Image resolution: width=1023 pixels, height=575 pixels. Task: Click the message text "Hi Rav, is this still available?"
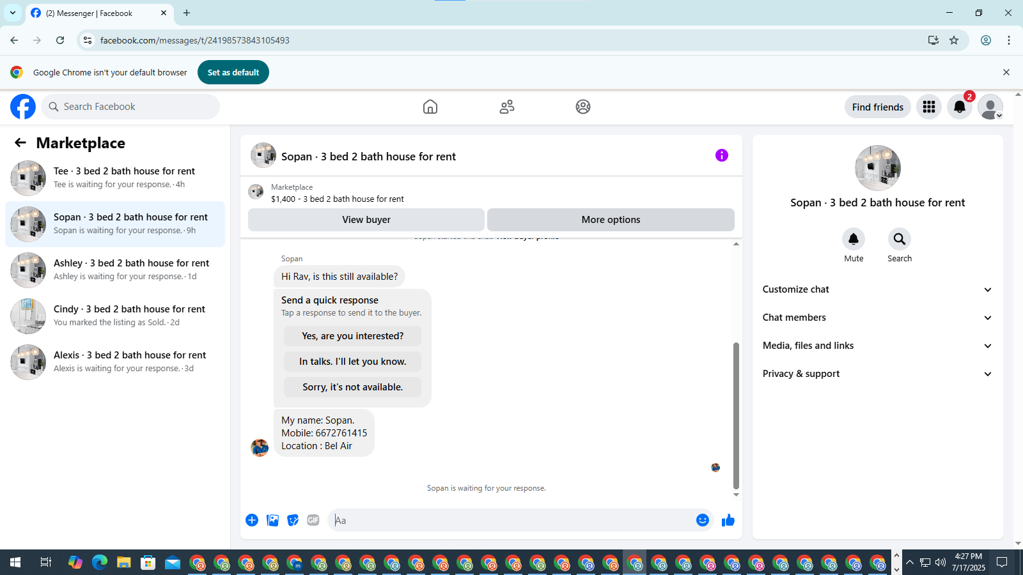pyautogui.click(x=340, y=277)
